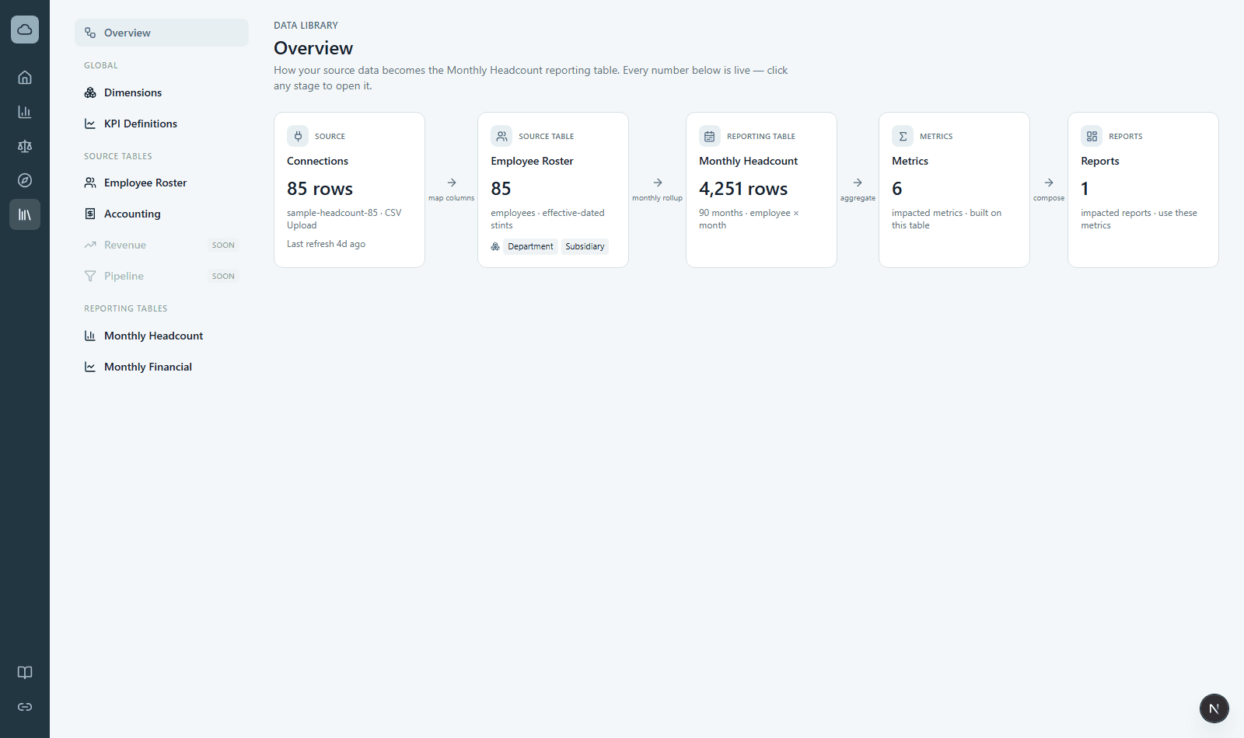Open Accounting in the sidebar
Screen dimensions: 1244x738
[x=162, y=214]
